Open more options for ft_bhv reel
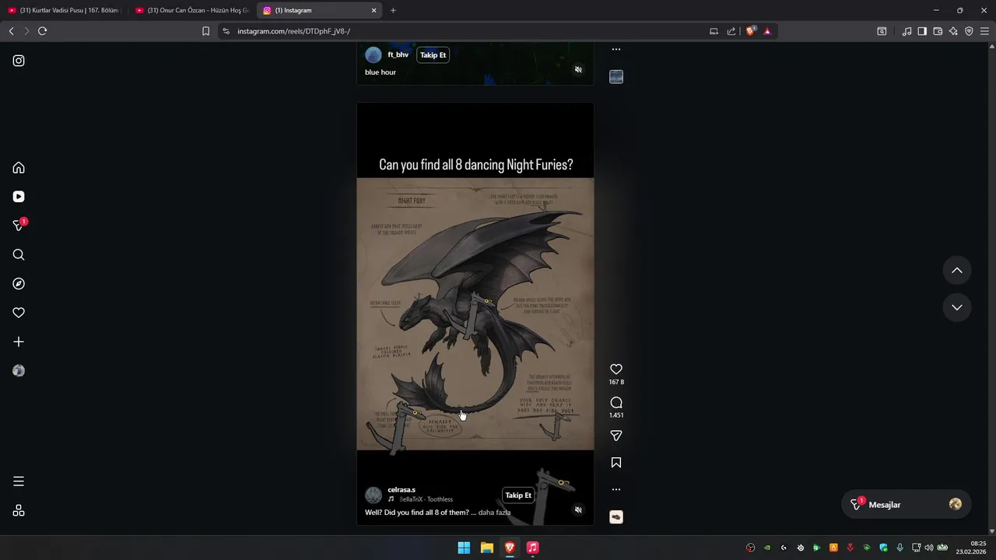 pos(616,49)
